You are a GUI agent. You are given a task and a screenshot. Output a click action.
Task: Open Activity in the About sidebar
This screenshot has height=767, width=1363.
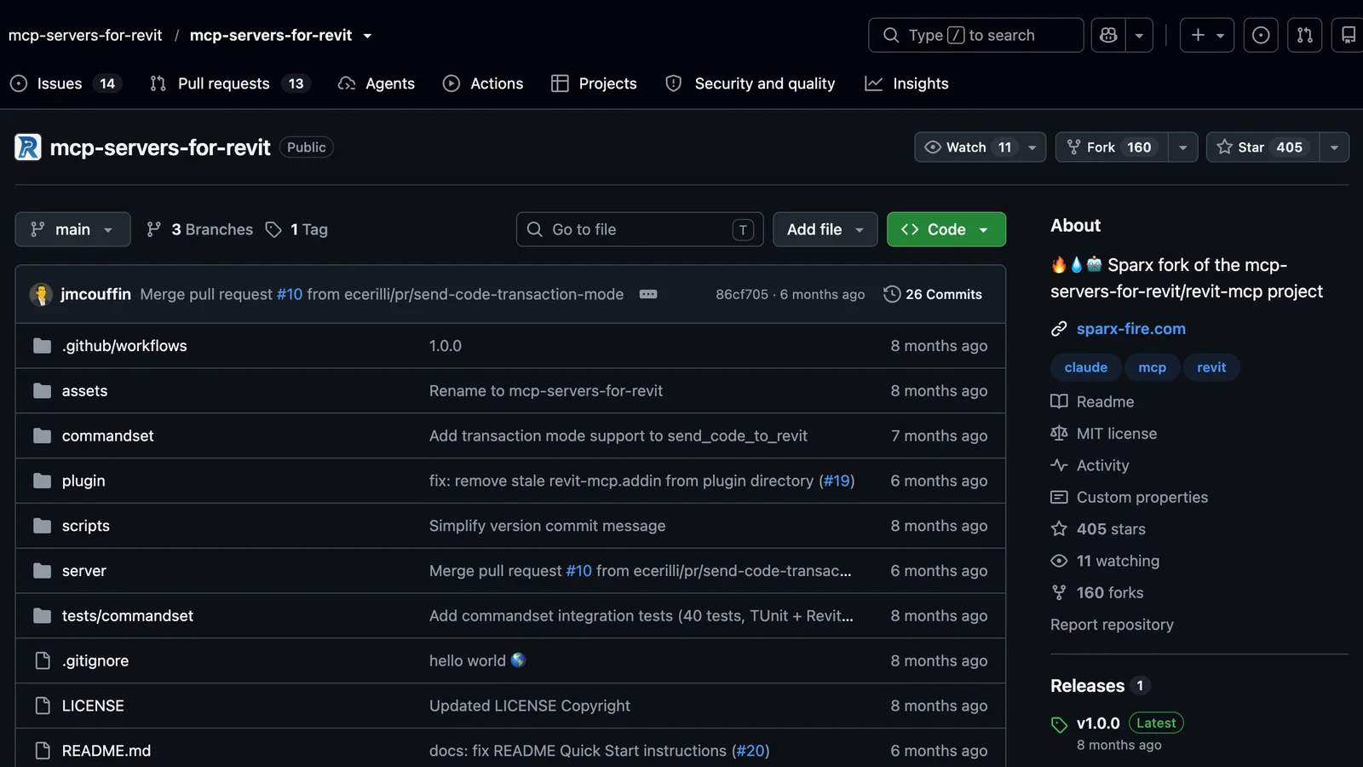coord(1102,465)
